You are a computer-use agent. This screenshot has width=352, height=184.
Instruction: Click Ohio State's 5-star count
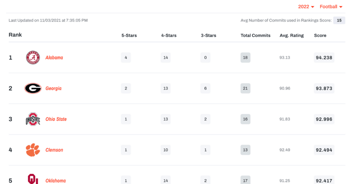pos(126,119)
